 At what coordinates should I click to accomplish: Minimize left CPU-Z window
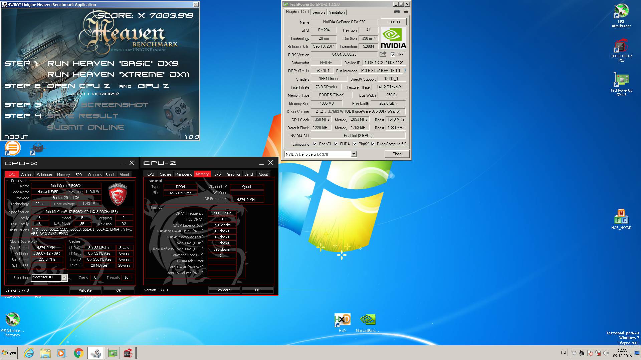[123, 163]
